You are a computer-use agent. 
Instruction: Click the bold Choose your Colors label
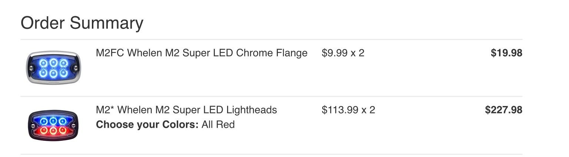tap(147, 125)
